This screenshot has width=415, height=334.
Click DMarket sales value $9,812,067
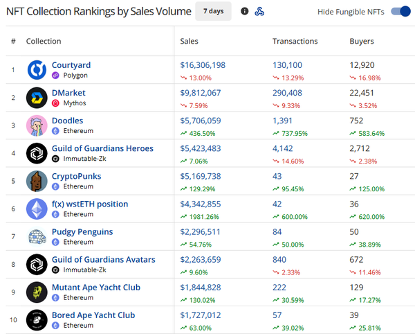coord(201,93)
